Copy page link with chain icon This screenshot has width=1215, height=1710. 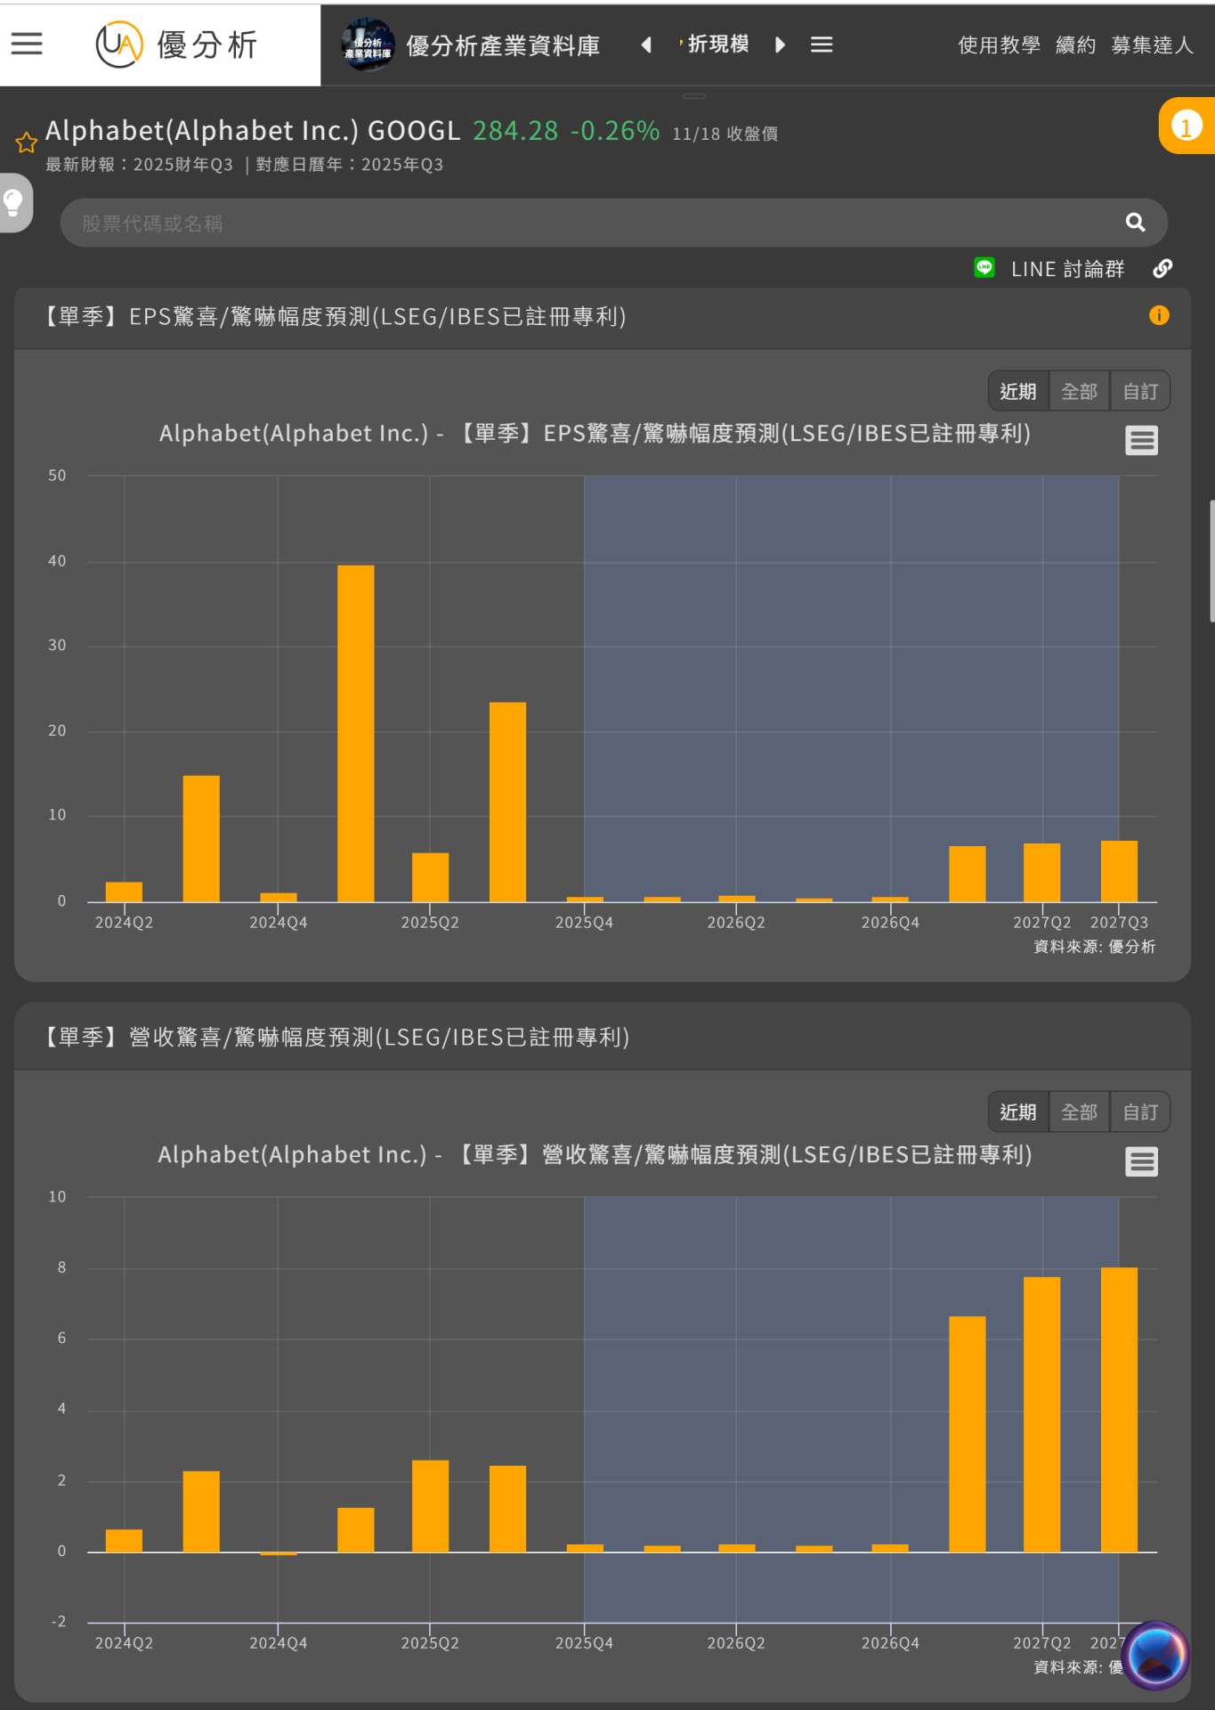tap(1162, 269)
